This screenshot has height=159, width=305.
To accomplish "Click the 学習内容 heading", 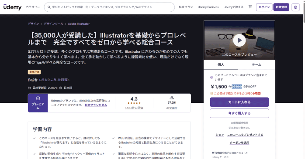I will click(x=42, y=129).
